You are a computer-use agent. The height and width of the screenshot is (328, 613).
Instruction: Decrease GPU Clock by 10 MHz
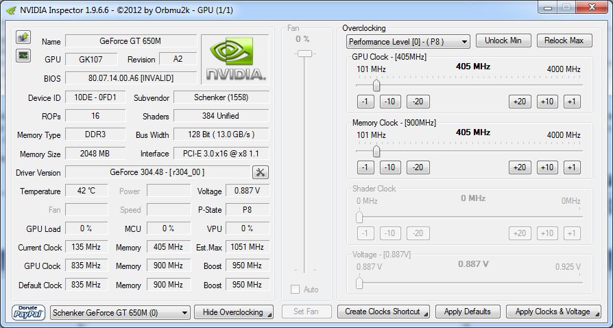390,102
